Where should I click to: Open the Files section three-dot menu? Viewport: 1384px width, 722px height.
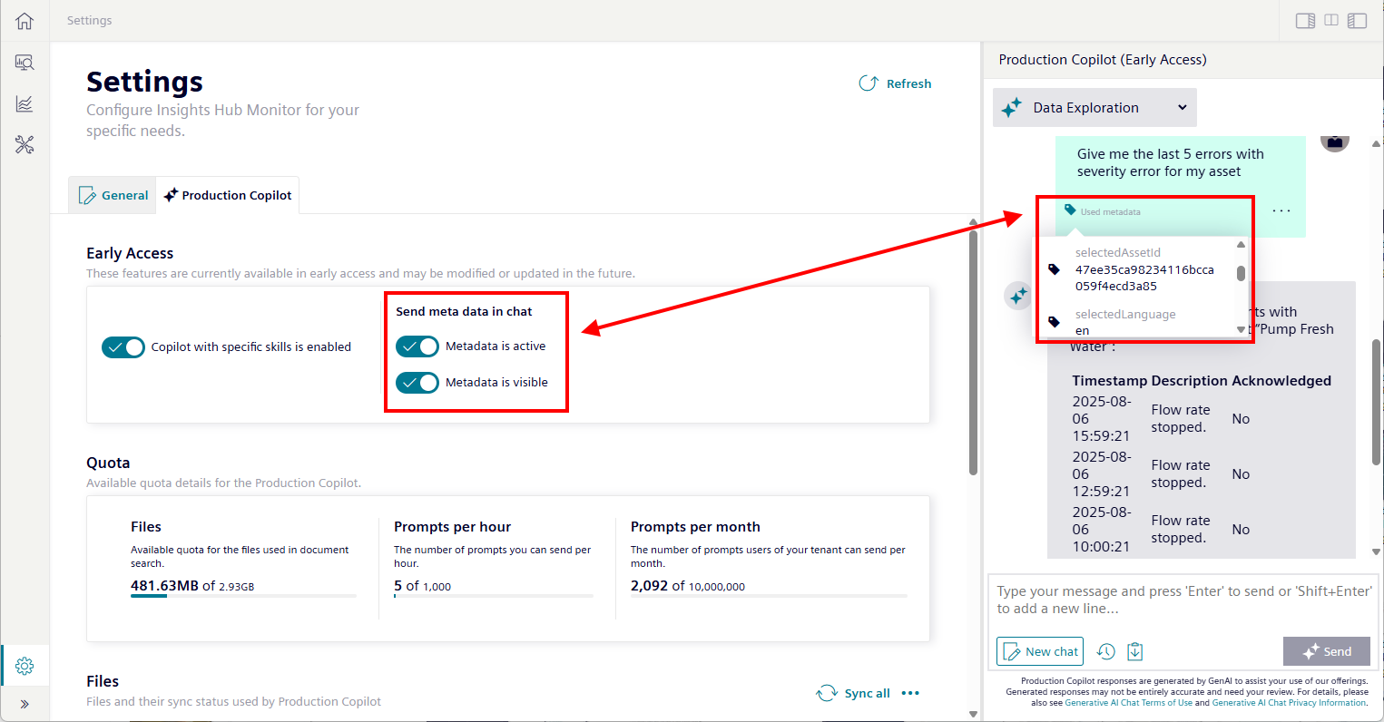click(910, 693)
